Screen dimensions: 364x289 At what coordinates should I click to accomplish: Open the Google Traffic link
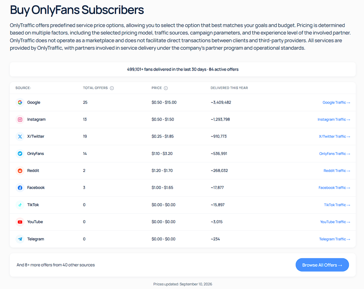(336, 102)
